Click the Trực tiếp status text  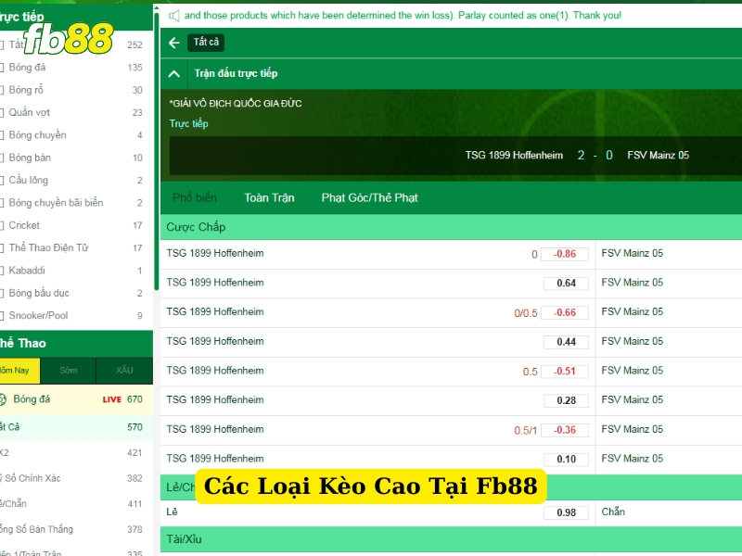click(x=189, y=124)
